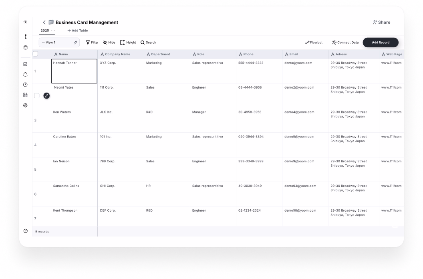Image resolution: width=423 pixels, height=279 pixels.
Task: Click email demo03@yoom.com
Action: click(300, 186)
